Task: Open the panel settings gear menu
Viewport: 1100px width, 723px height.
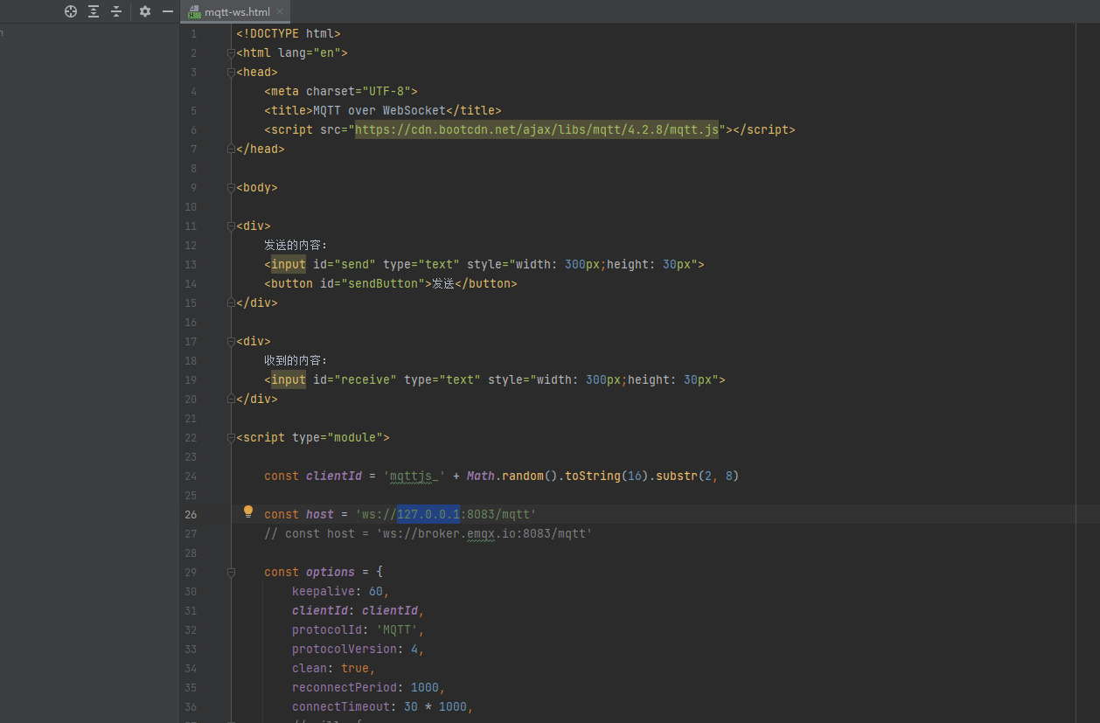Action: (145, 11)
